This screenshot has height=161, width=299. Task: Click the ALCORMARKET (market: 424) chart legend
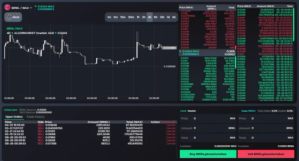[x=34, y=33]
